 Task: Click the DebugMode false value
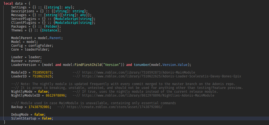point(39,115)
